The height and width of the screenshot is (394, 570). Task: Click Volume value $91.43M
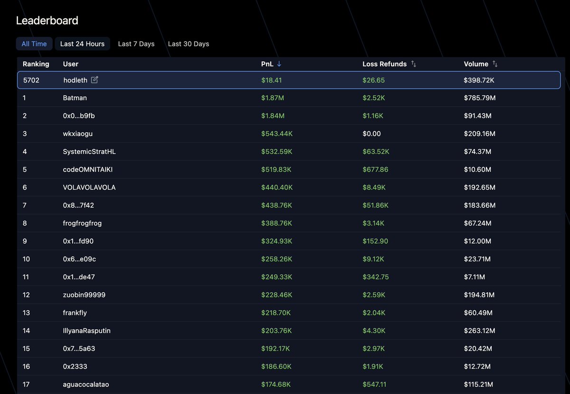click(478, 116)
